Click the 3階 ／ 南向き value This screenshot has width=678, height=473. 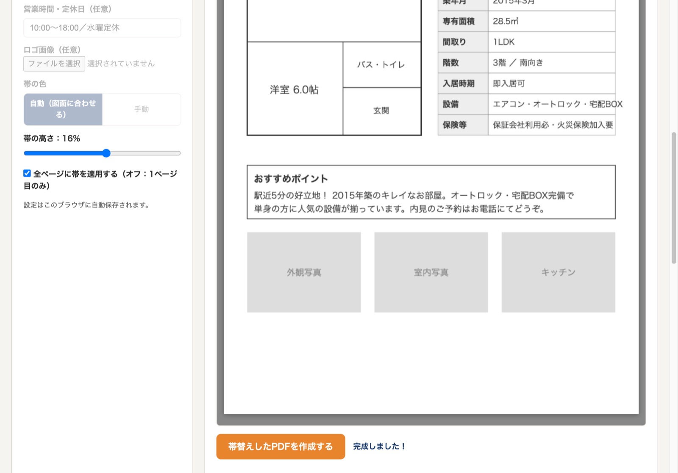pos(518,63)
